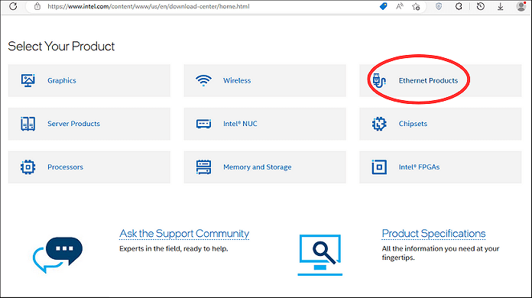Click the Memory and Storage drive icon
The image size is (532, 298).
(203, 167)
